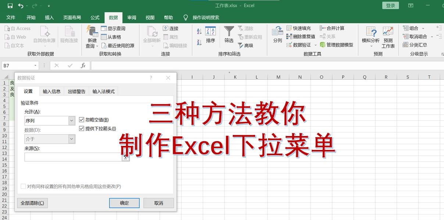The image size is (444, 220).
Task: Click the 来源 source input field
Action: [73, 157]
